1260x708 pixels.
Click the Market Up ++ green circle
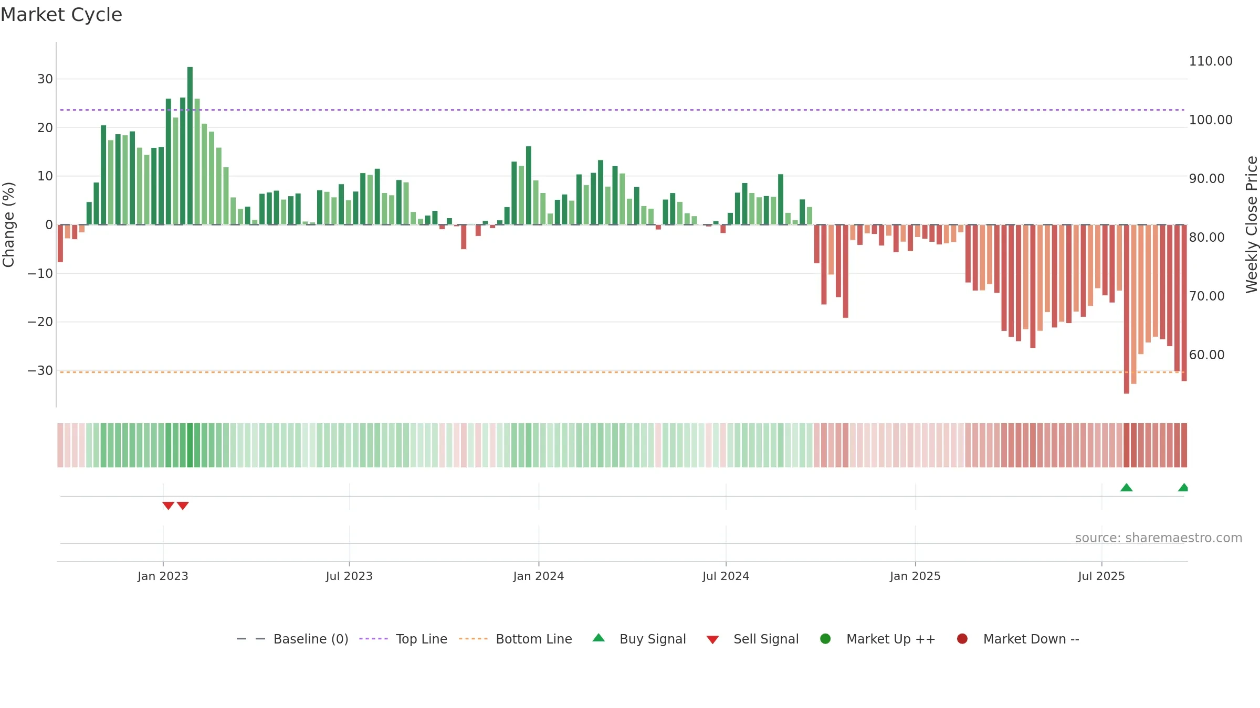pos(825,639)
